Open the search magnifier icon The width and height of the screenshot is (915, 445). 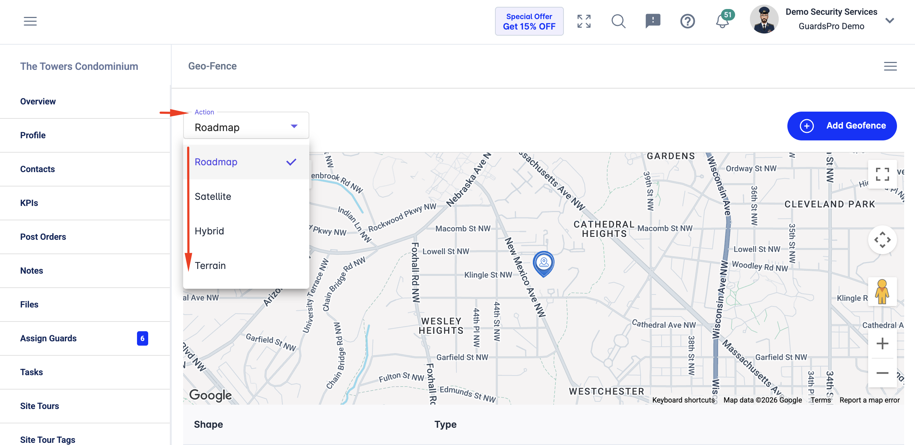[x=619, y=21]
